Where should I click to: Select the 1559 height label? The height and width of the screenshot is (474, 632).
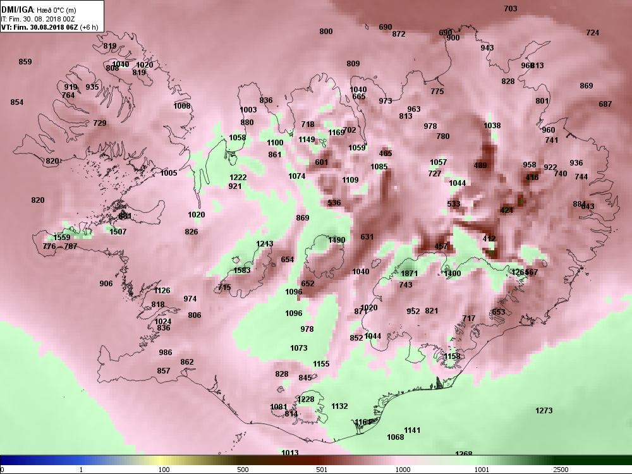62,238
